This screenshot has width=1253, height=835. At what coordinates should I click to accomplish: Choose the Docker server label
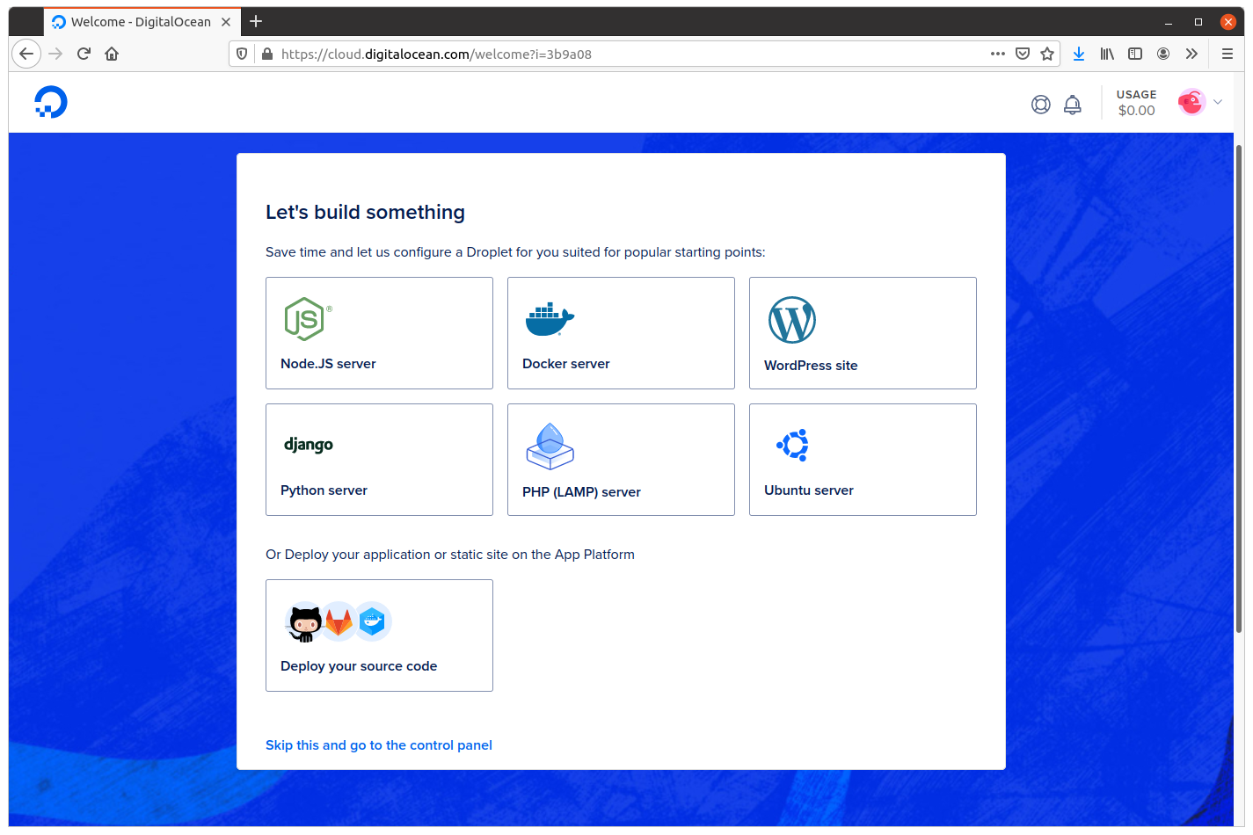(x=566, y=364)
